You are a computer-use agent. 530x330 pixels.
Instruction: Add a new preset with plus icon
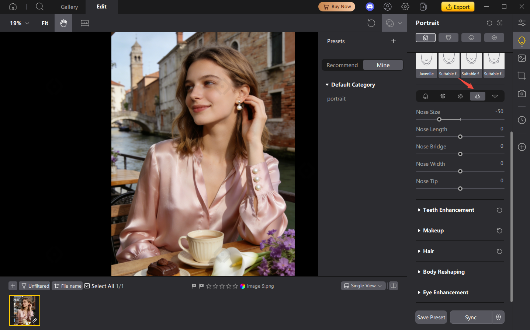(393, 41)
